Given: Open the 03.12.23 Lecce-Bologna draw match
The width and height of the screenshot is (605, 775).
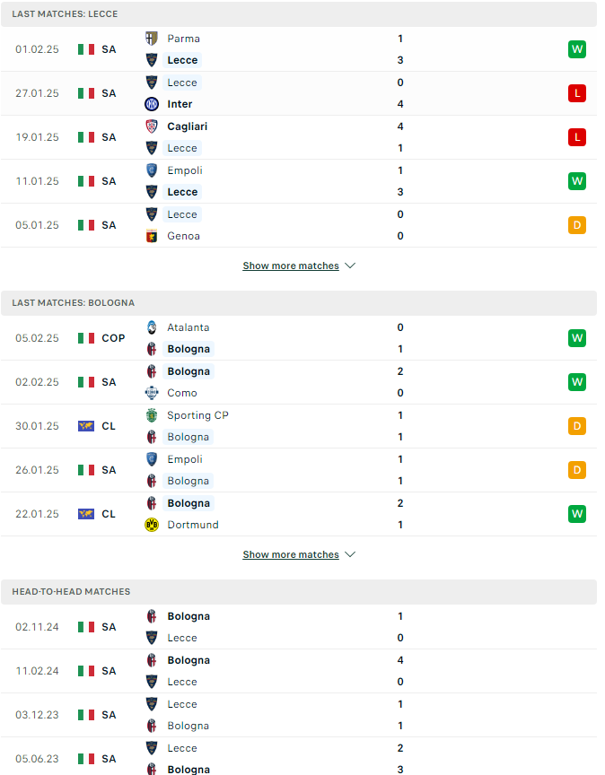Looking at the screenshot, I should click(299, 715).
